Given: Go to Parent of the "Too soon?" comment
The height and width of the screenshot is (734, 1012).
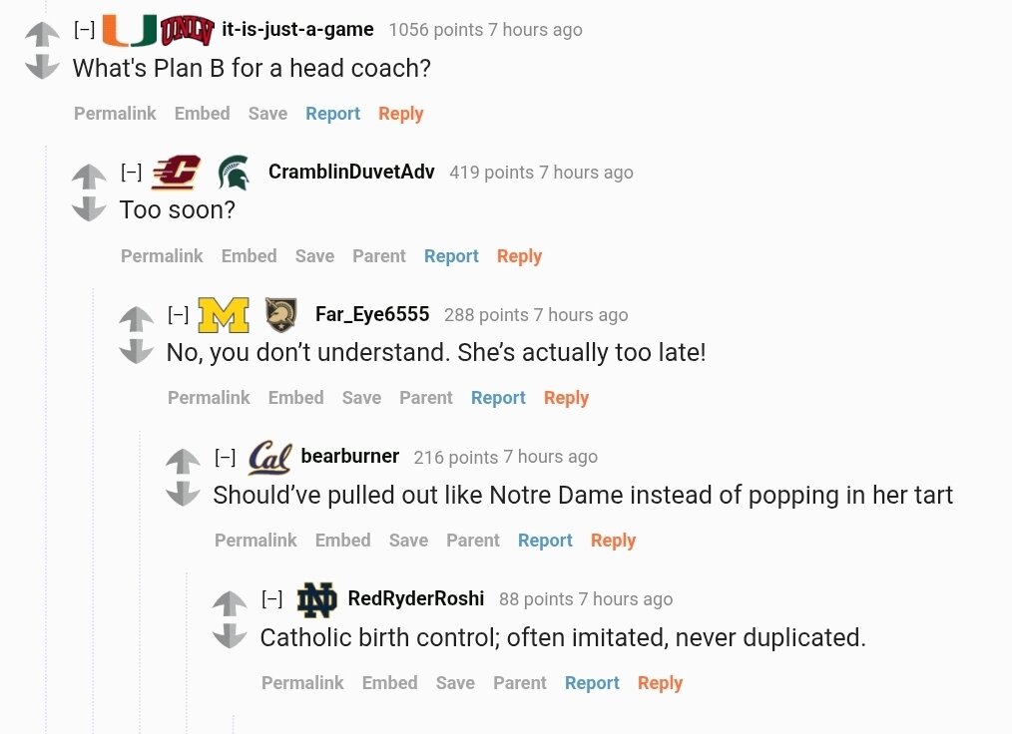Looking at the screenshot, I should click(x=378, y=256).
